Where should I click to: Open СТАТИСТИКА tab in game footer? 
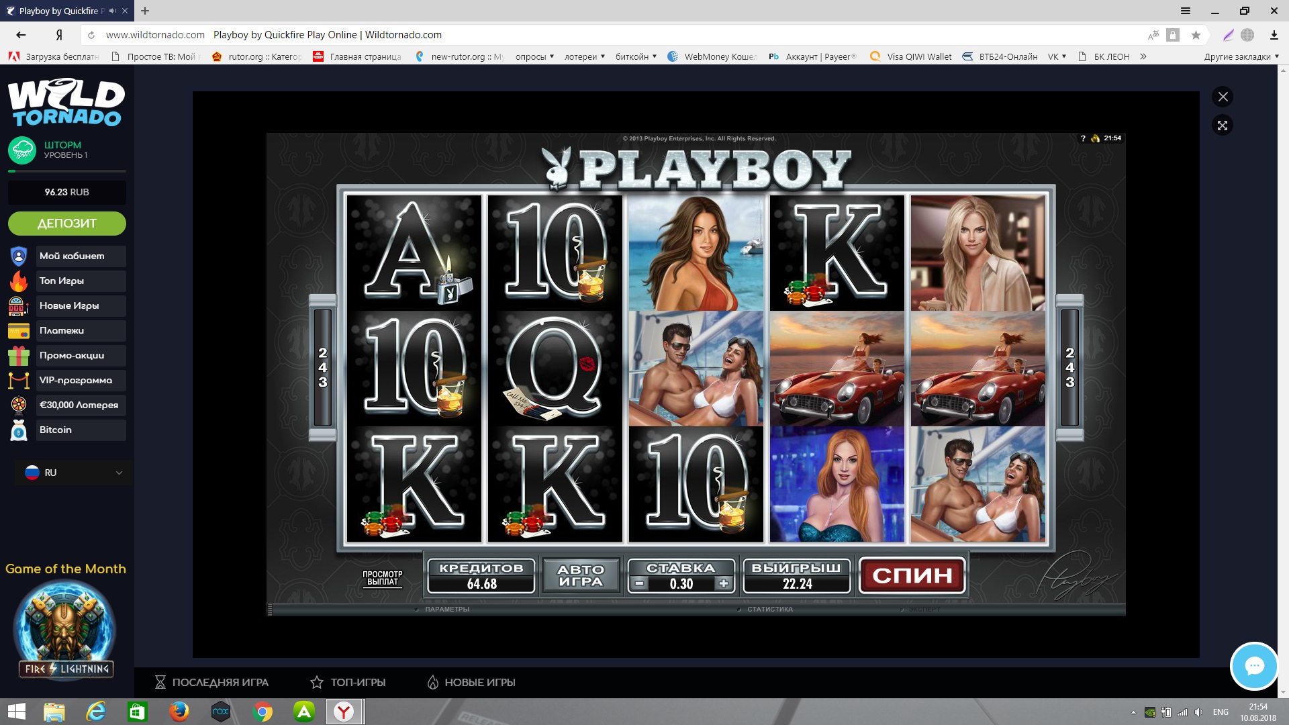(x=769, y=609)
